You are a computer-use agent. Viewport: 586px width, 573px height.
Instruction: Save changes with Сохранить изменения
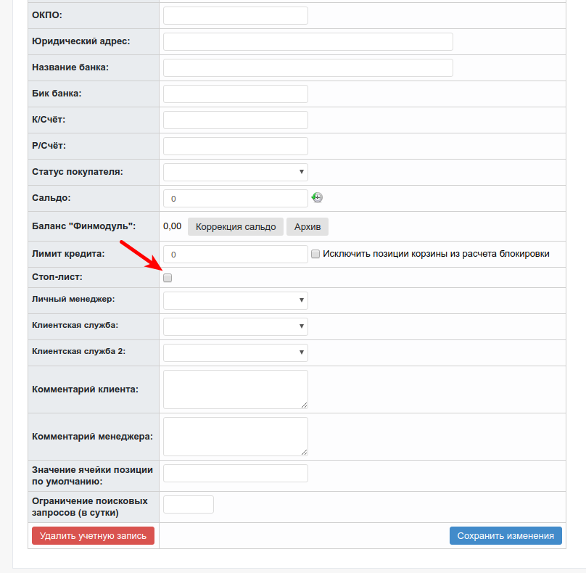click(505, 535)
